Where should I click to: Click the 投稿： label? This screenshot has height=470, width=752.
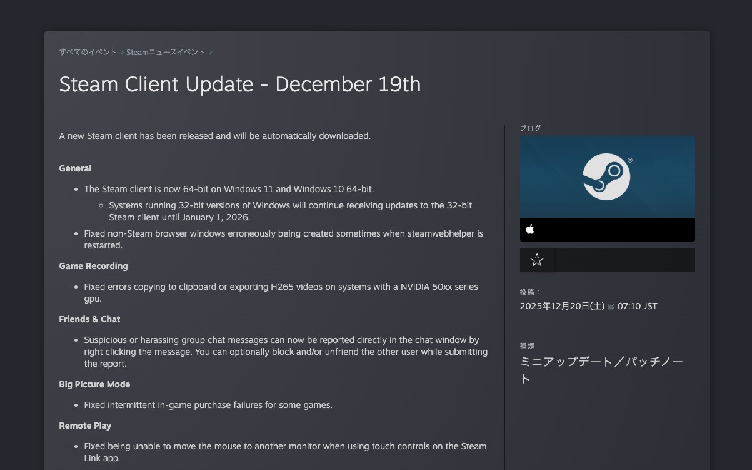pyautogui.click(x=530, y=292)
